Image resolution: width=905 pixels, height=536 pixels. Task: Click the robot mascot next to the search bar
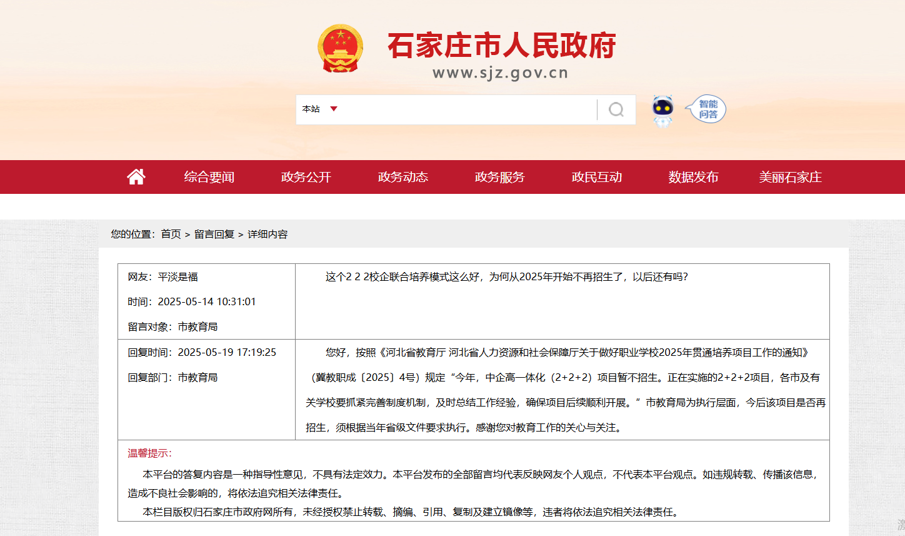[662, 110]
